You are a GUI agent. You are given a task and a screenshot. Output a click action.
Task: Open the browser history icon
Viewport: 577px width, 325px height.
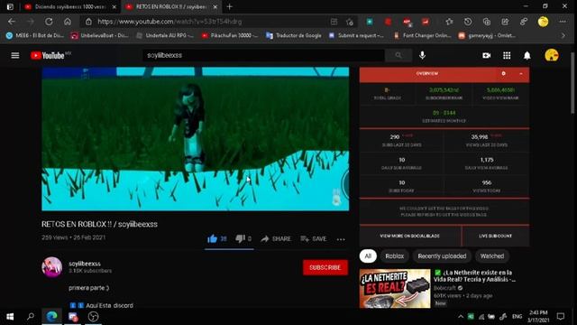(468, 22)
